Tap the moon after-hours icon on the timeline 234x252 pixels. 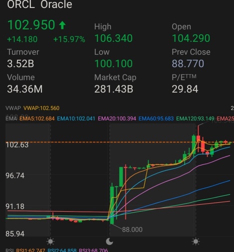[110, 242]
